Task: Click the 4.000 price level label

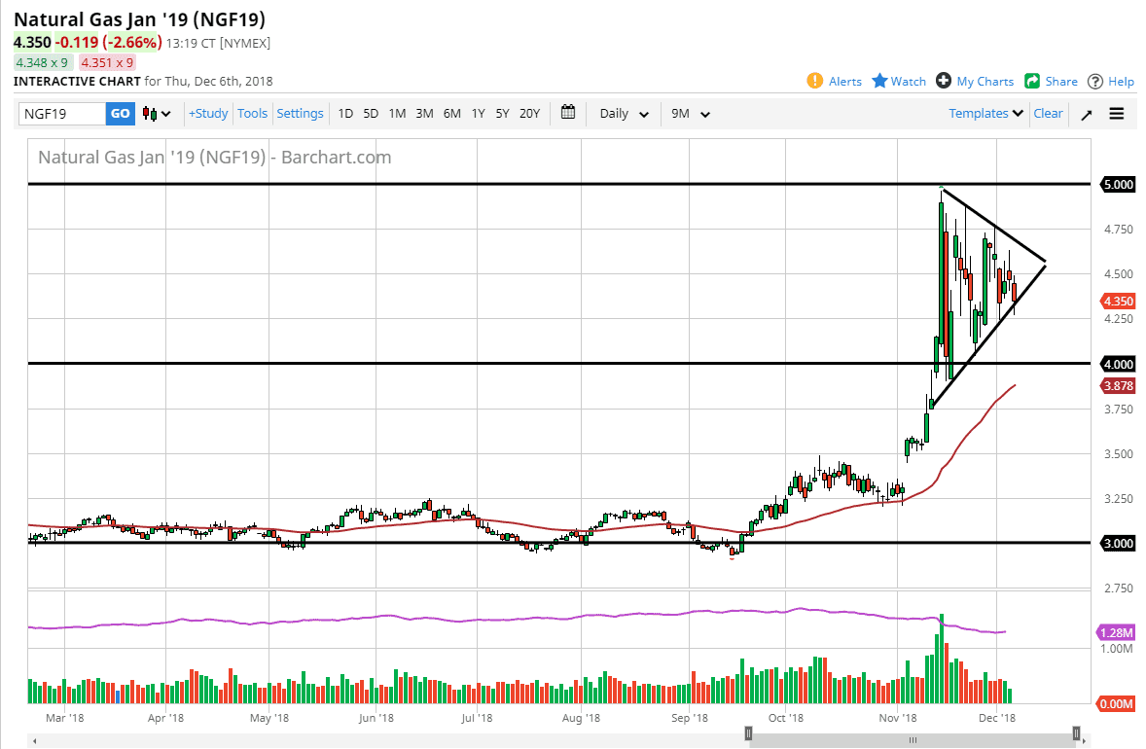Action: pyautogui.click(x=1118, y=364)
